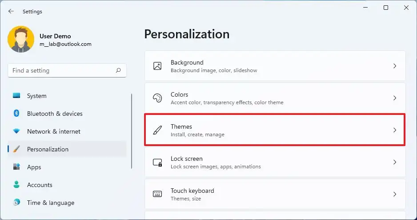Expand the Colors chevron arrow
This screenshot has width=417, height=220.
[394, 98]
